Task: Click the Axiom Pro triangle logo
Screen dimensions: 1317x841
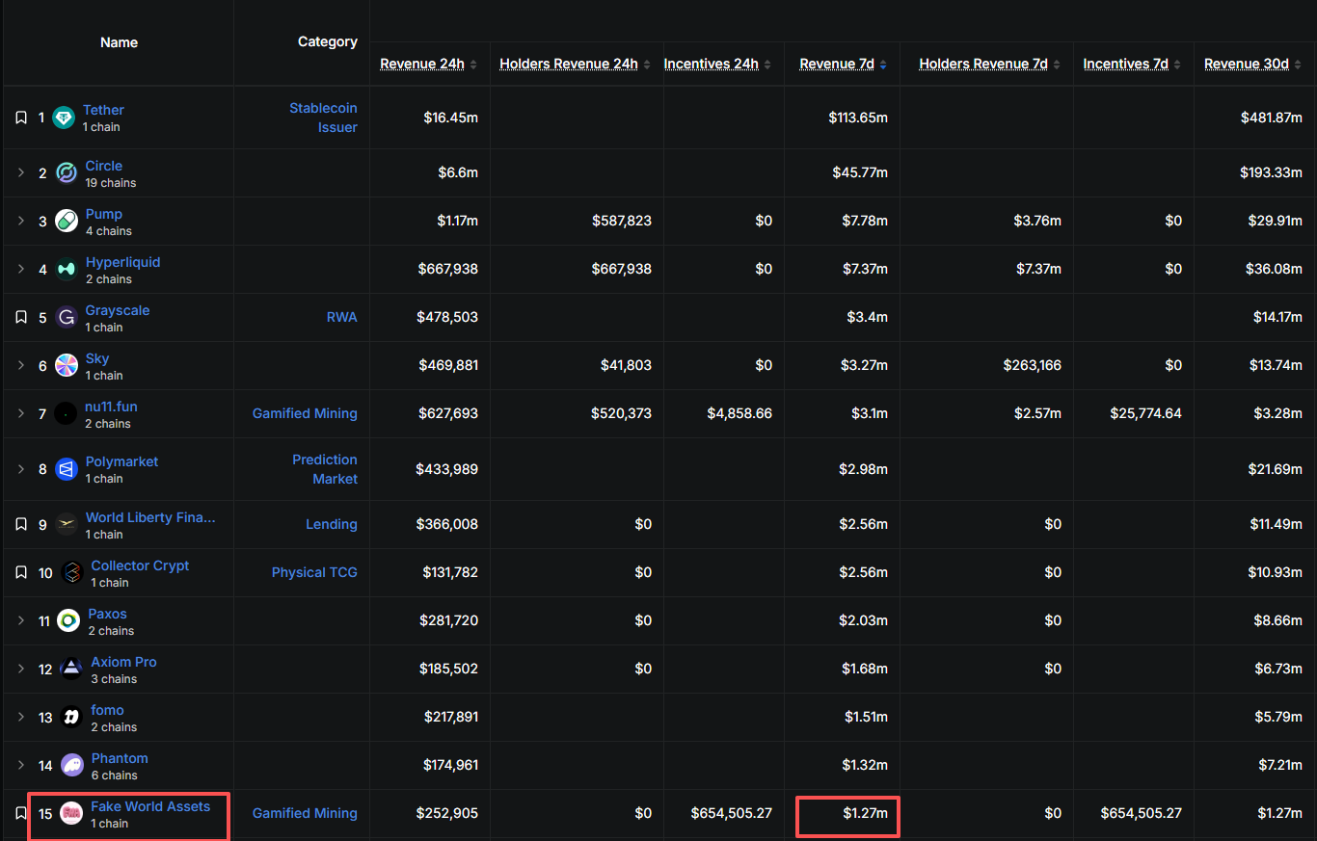Action: 72,670
